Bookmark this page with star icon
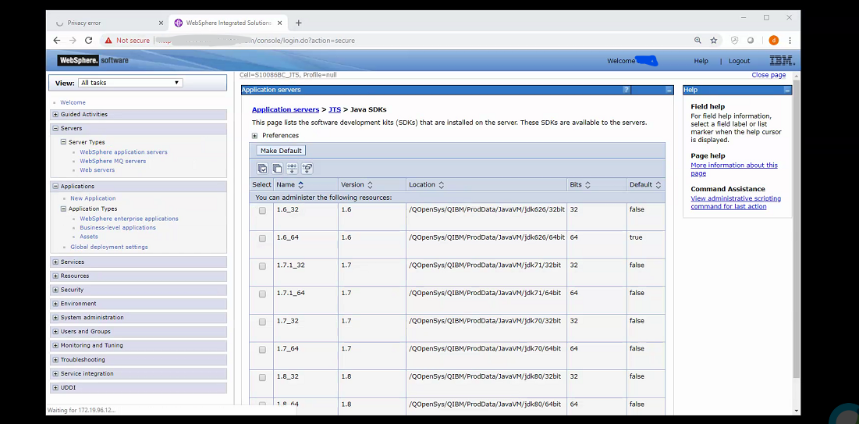 tap(714, 40)
